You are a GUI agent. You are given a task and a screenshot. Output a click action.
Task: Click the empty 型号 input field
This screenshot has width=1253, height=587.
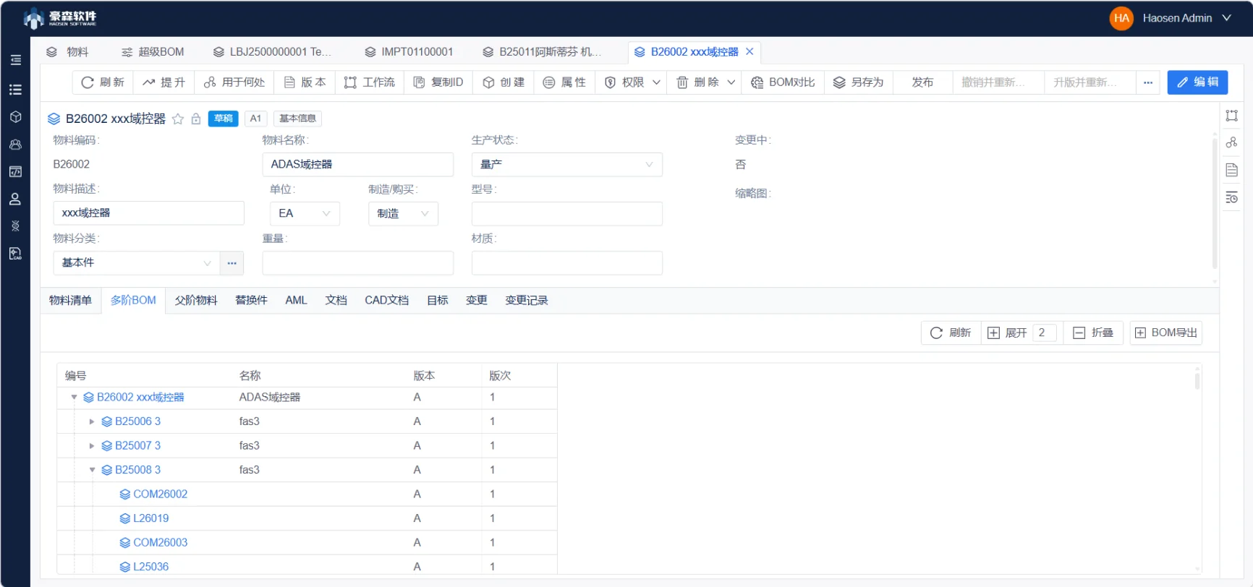(566, 213)
